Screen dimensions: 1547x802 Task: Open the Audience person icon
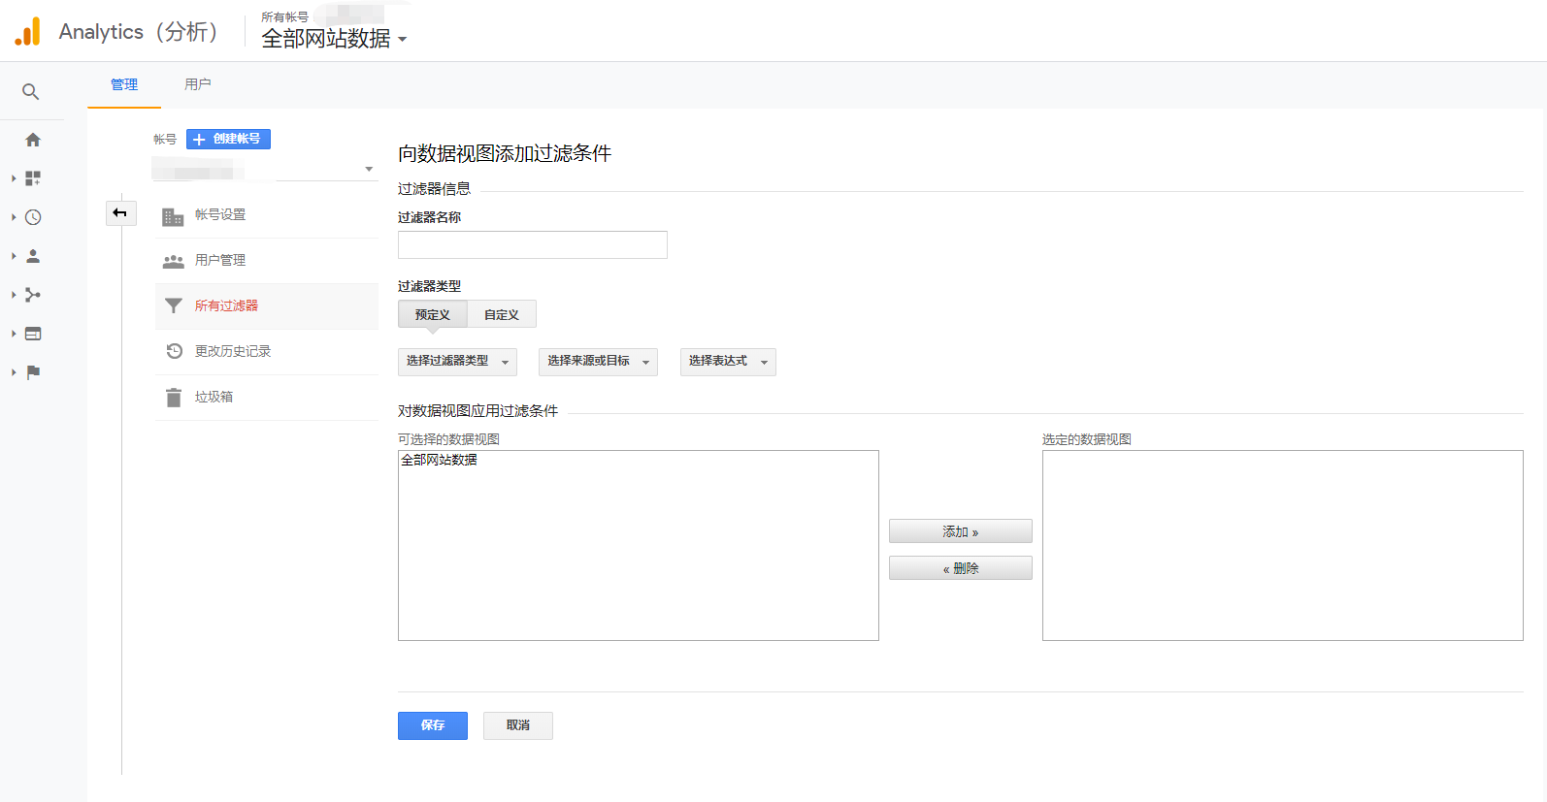[33, 256]
